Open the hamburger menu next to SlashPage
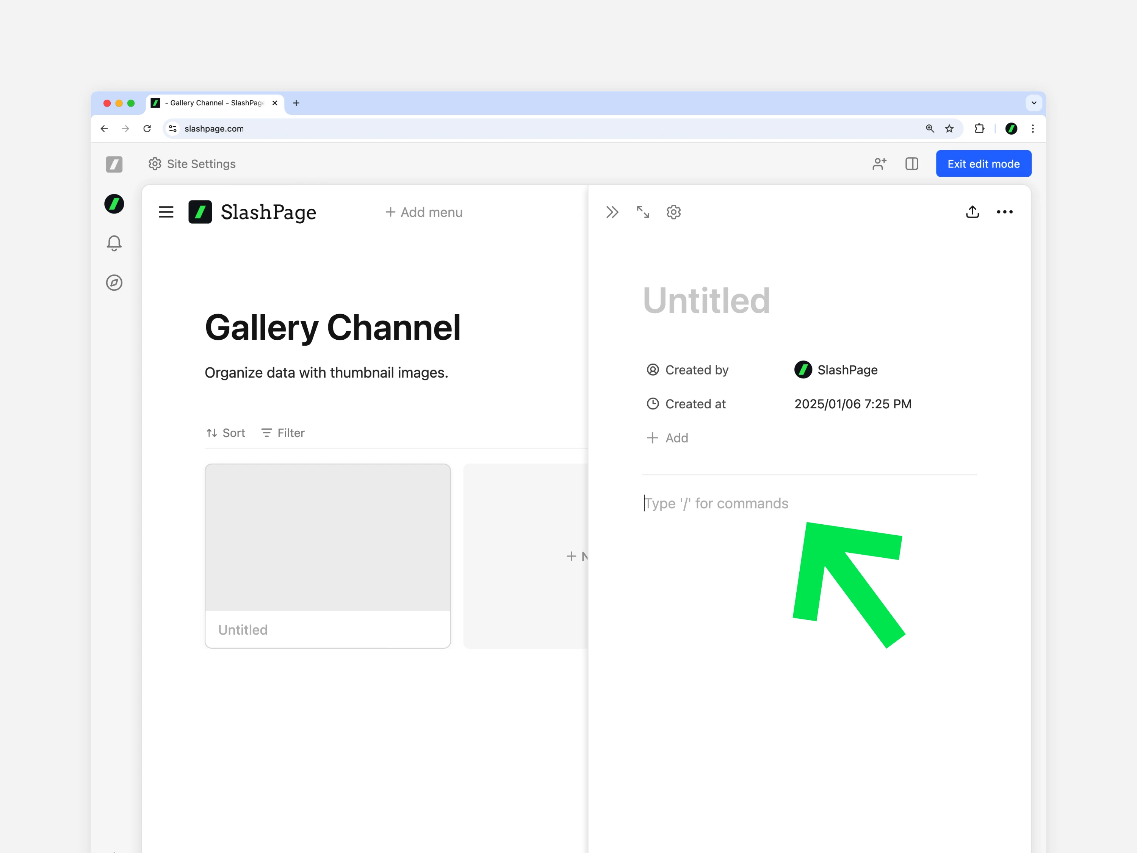 [166, 212]
